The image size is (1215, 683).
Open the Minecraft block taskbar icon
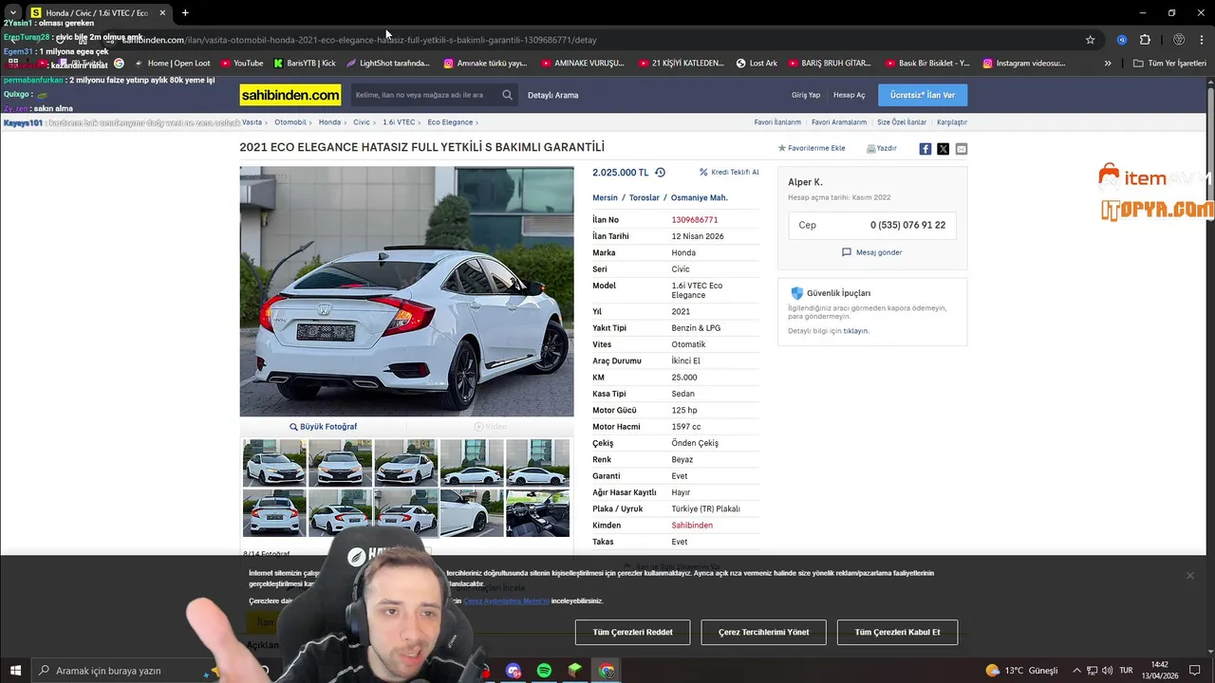coord(575,671)
